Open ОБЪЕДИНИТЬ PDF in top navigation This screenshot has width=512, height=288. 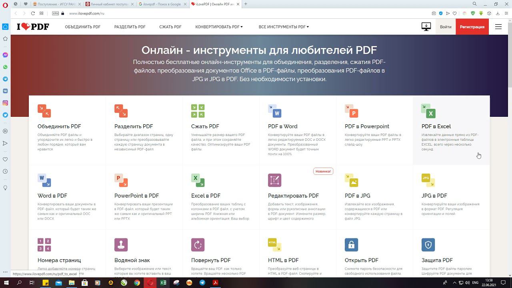click(x=83, y=27)
